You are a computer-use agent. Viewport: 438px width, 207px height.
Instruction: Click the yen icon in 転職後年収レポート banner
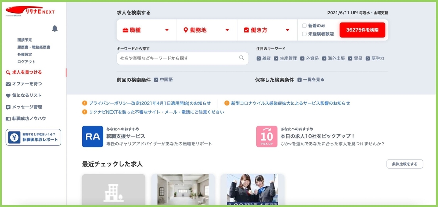click(14, 137)
